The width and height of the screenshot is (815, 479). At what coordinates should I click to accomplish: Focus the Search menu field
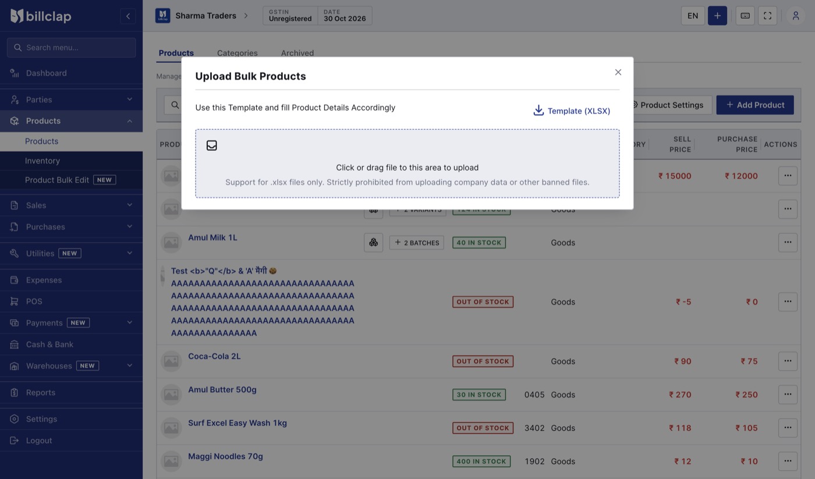click(x=72, y=48)
